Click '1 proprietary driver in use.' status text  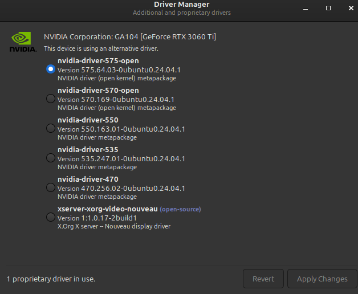(51, 279)
